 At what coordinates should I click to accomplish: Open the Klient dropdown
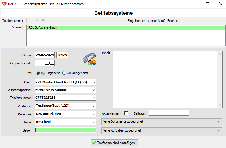93,82
